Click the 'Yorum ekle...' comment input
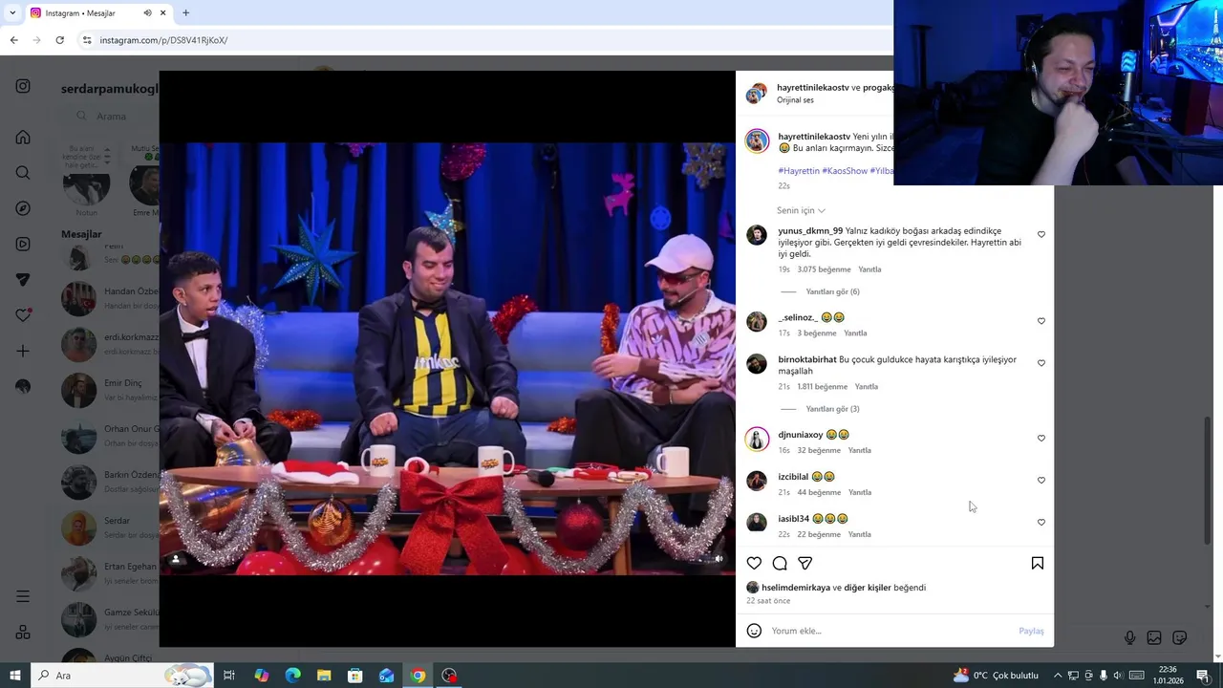This screenshot has height=688, width=1223. click(x=889, y=631)
